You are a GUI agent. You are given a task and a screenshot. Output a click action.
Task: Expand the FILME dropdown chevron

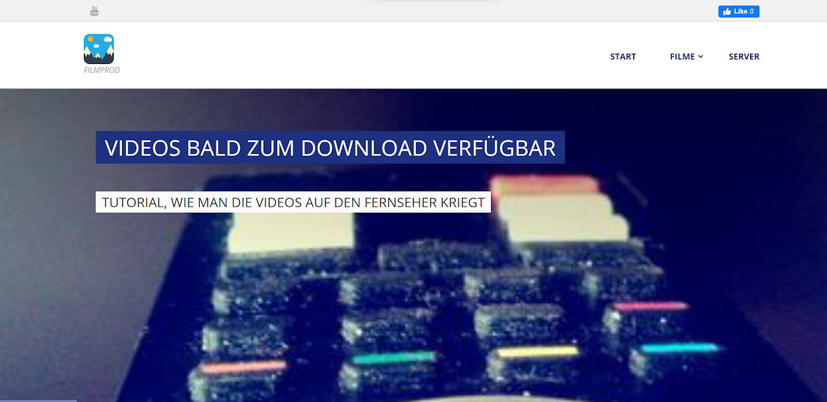[701, 57]
